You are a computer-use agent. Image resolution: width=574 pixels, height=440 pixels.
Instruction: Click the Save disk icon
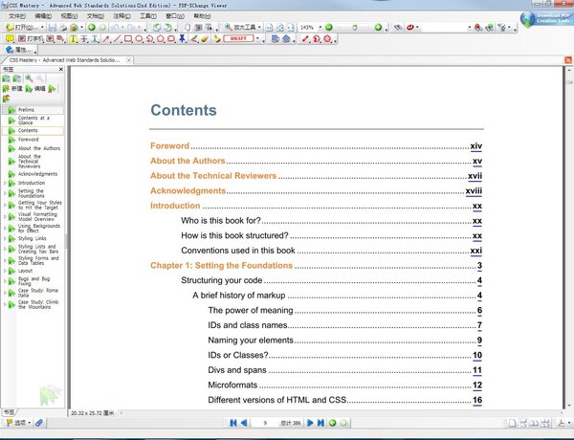click(x=53, y=28)
